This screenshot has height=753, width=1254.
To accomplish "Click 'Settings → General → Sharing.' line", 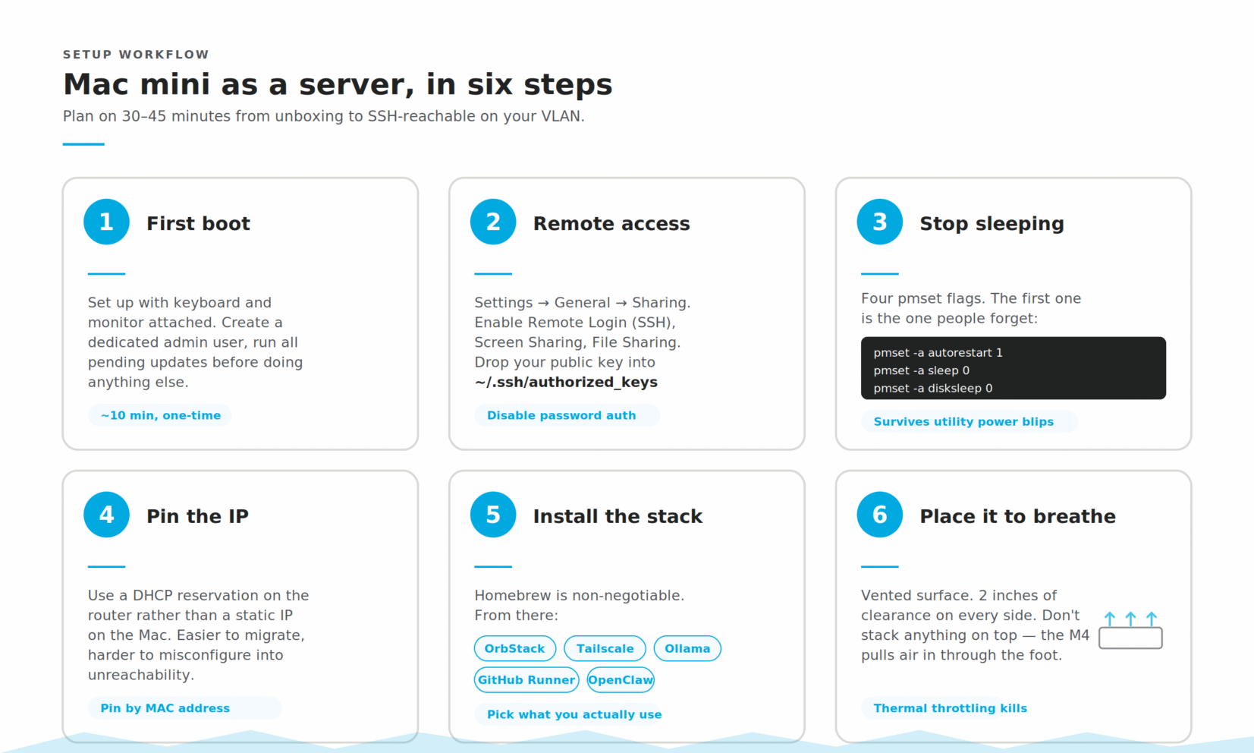I will click(582, 302).
